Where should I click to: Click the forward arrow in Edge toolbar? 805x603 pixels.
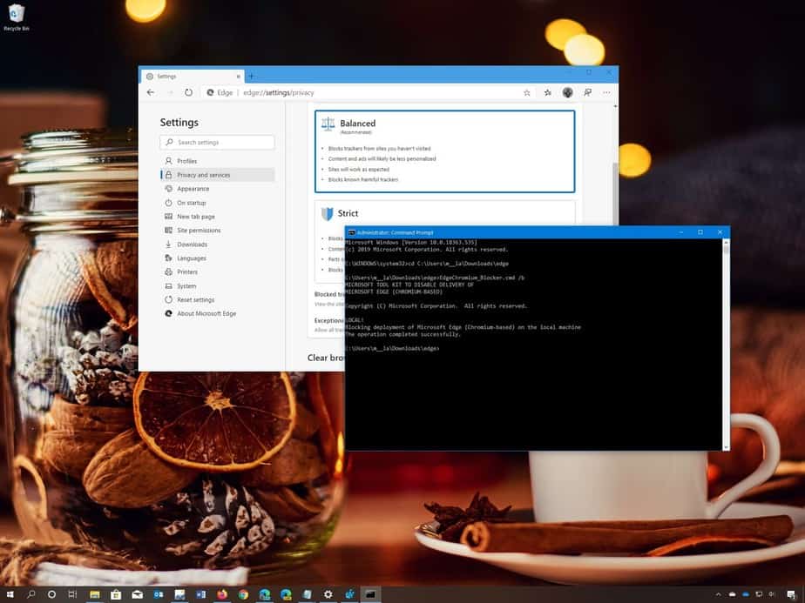point(170,92)
